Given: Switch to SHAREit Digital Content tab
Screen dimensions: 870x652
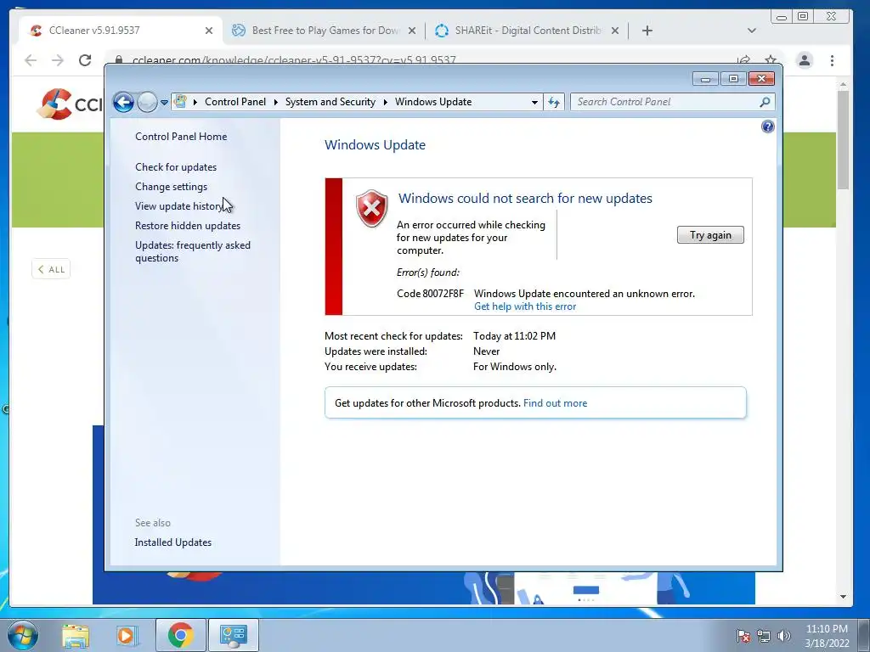Looking at the screenshot, I should click(x=527, y=31).
